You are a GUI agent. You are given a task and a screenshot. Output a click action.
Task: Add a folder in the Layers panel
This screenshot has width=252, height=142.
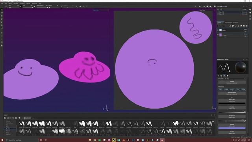coord(244,26)
